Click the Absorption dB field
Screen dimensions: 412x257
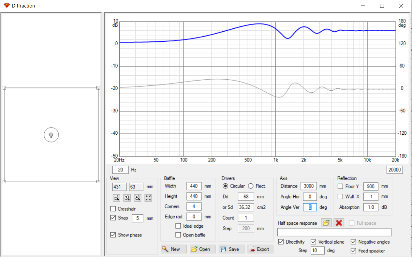[x=371, y=207]
